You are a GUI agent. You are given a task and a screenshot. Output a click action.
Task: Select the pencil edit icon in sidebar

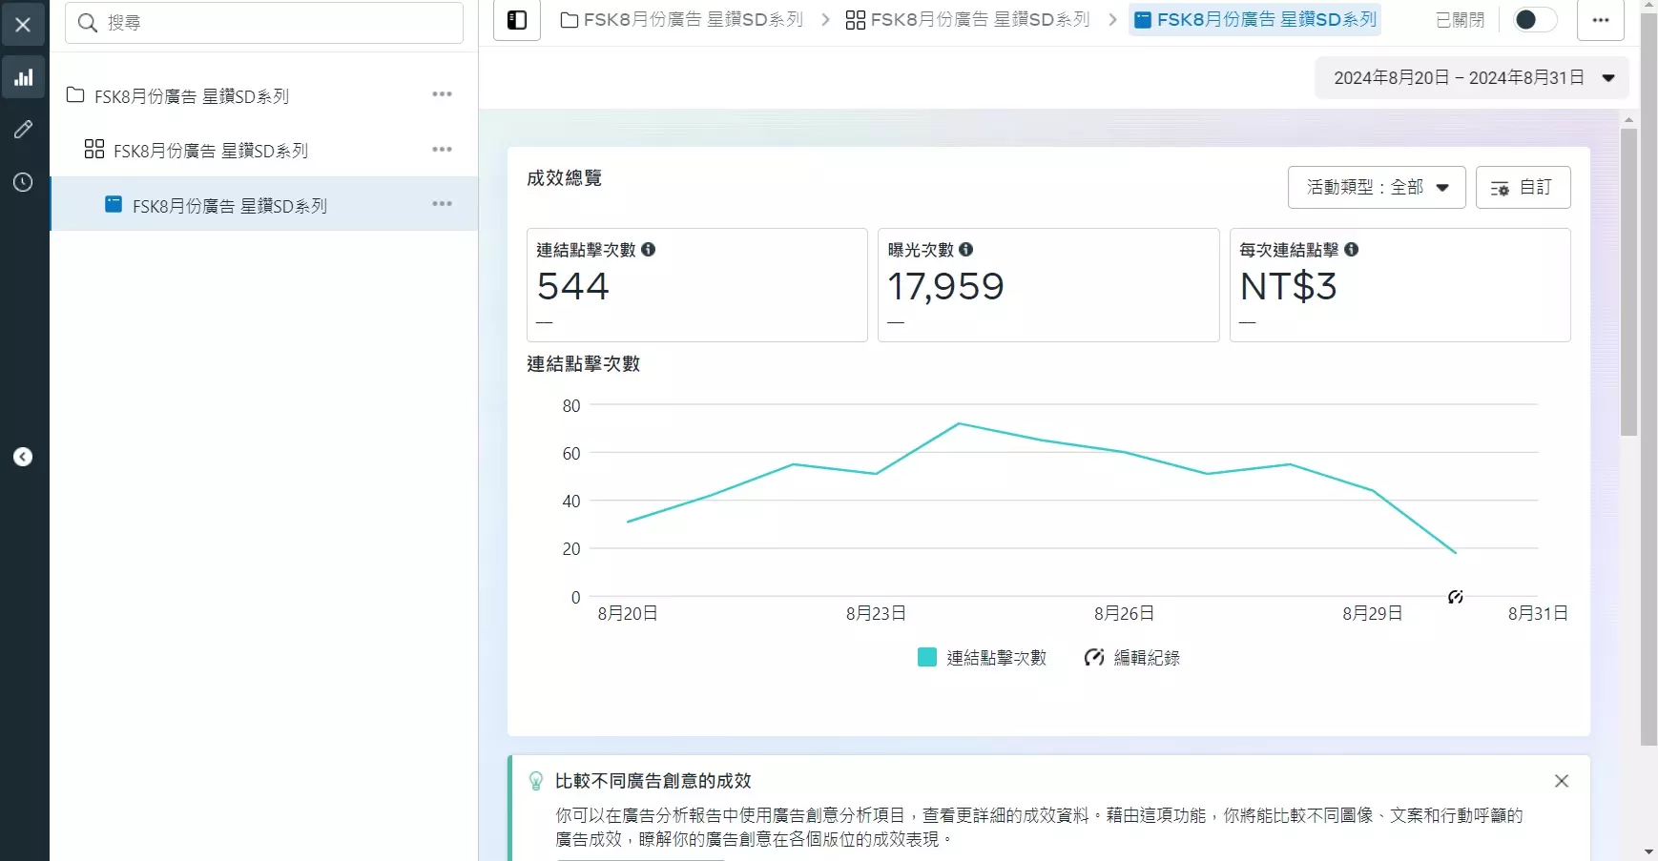tap(23, 130)
